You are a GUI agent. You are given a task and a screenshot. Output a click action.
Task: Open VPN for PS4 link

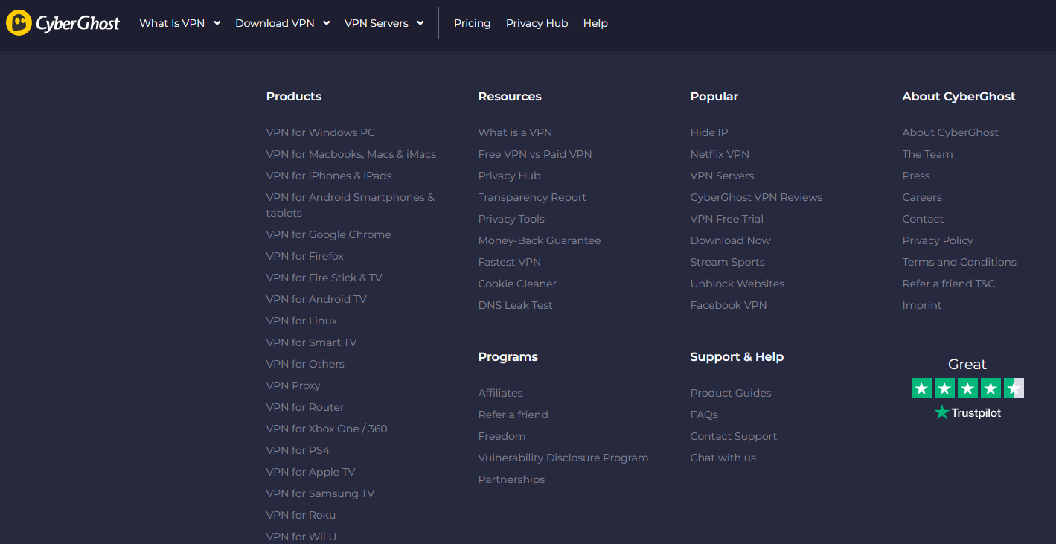298,450
